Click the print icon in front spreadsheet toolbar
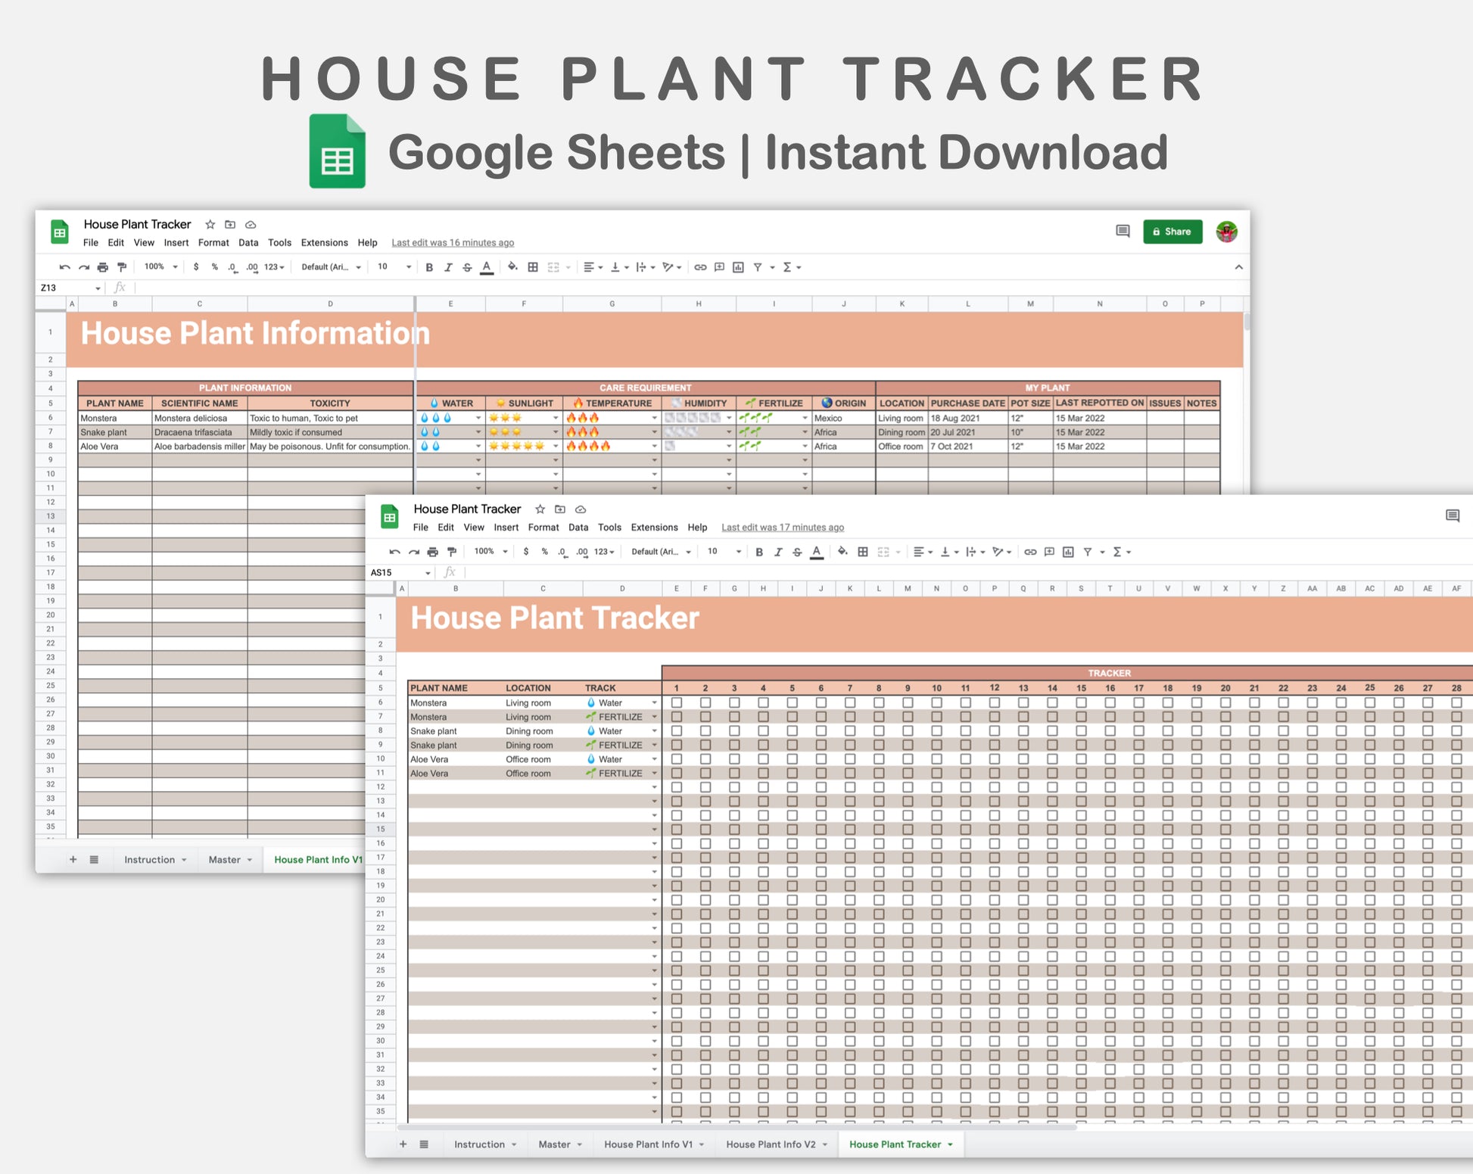The width and height of the screenshot is (1473, 1174). (433, 552)
